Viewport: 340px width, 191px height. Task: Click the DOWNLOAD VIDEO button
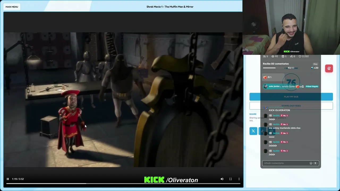point(291,106)
